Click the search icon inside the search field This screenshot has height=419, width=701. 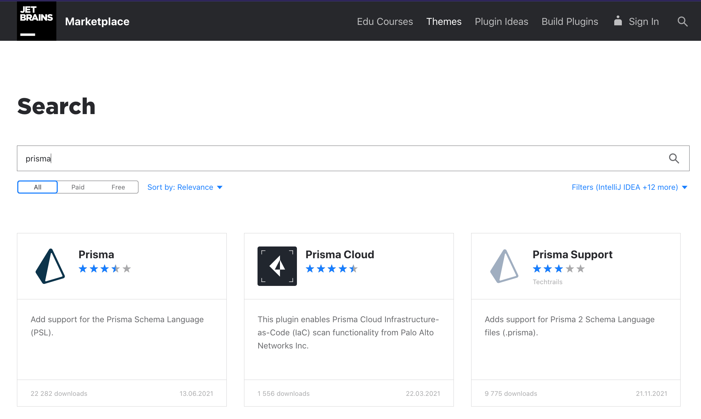tap(674, 158)
